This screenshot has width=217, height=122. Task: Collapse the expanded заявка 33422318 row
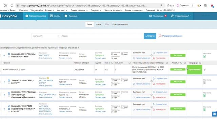4,55
